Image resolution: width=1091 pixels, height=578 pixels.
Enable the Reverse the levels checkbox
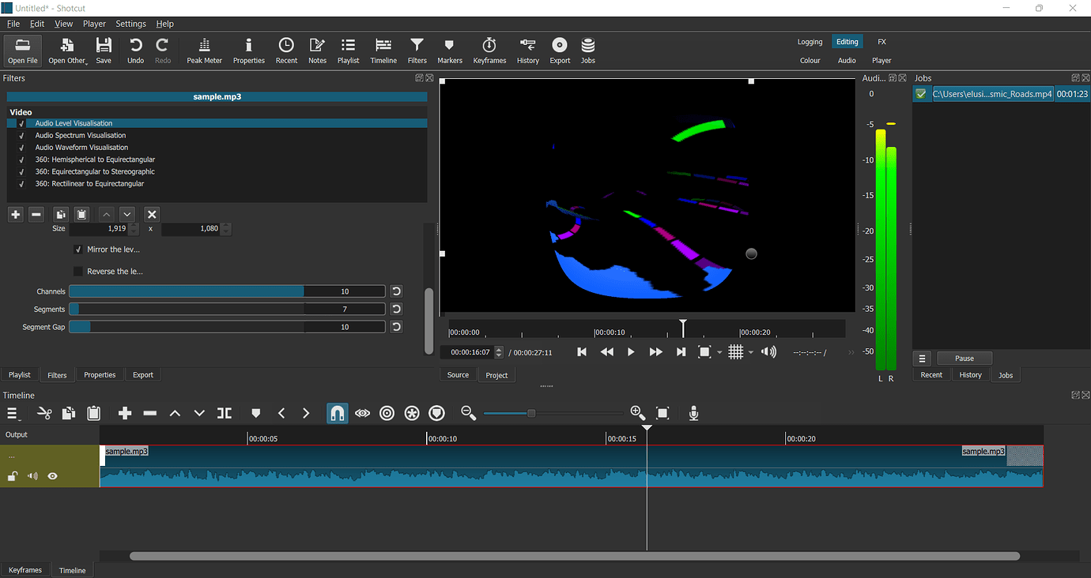pos(78,272)
